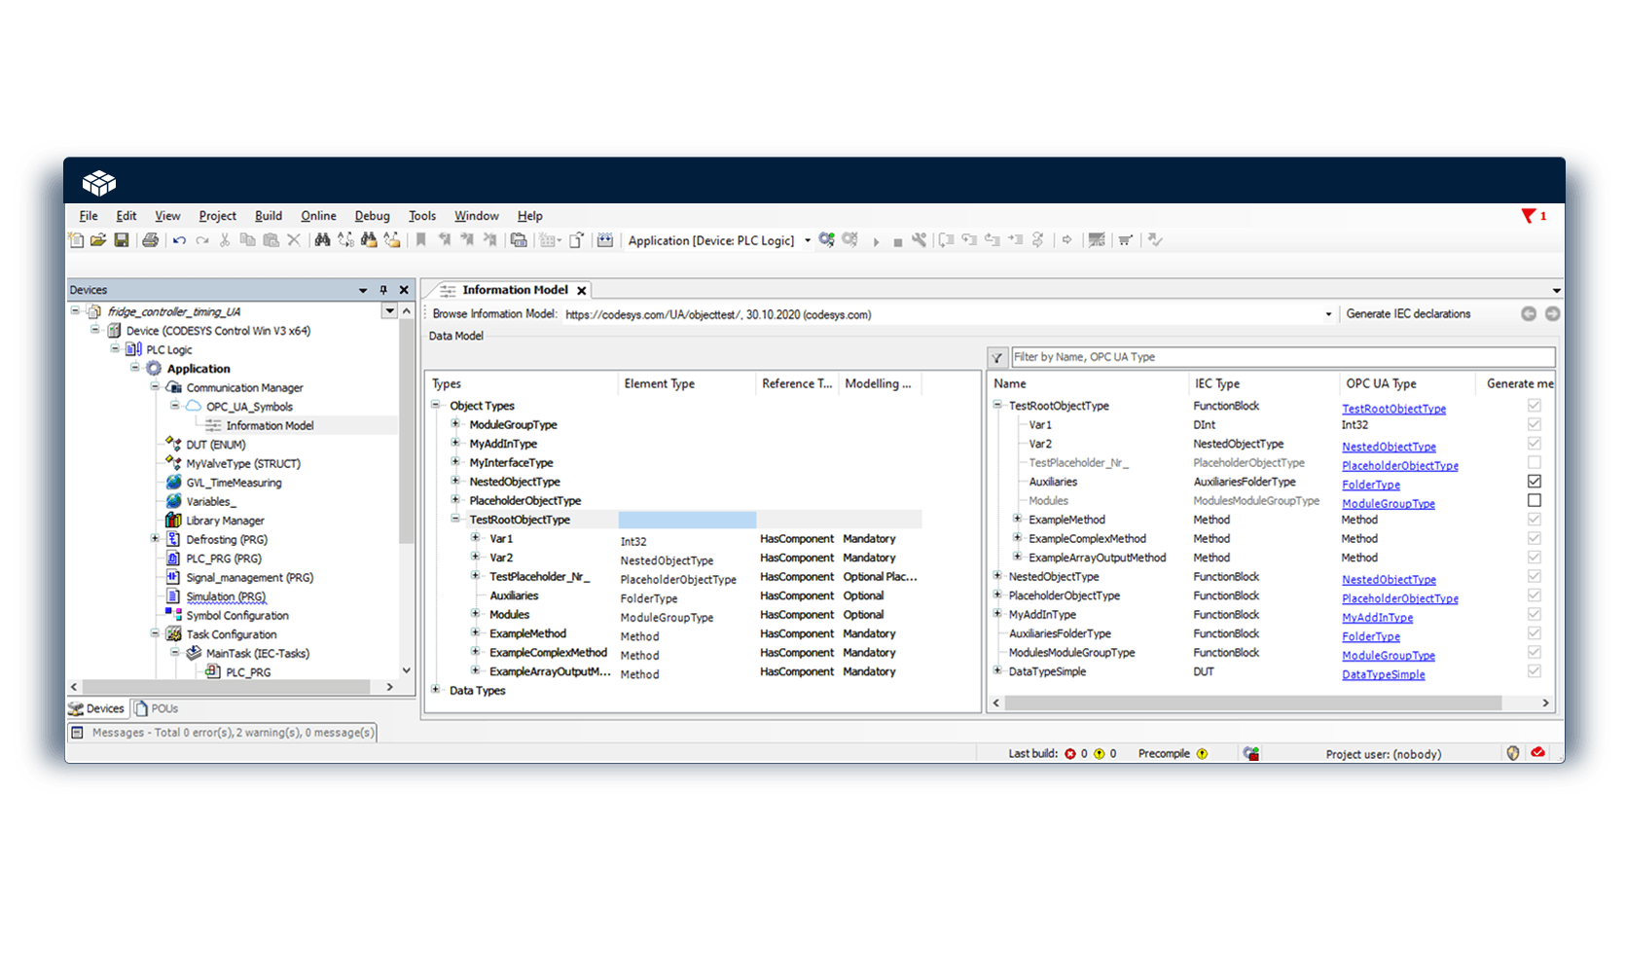Image resolution: width=1625 pixels, height=973 pixels.
Task: Open Find with the binoculars icon
Action: coord(322,240)
